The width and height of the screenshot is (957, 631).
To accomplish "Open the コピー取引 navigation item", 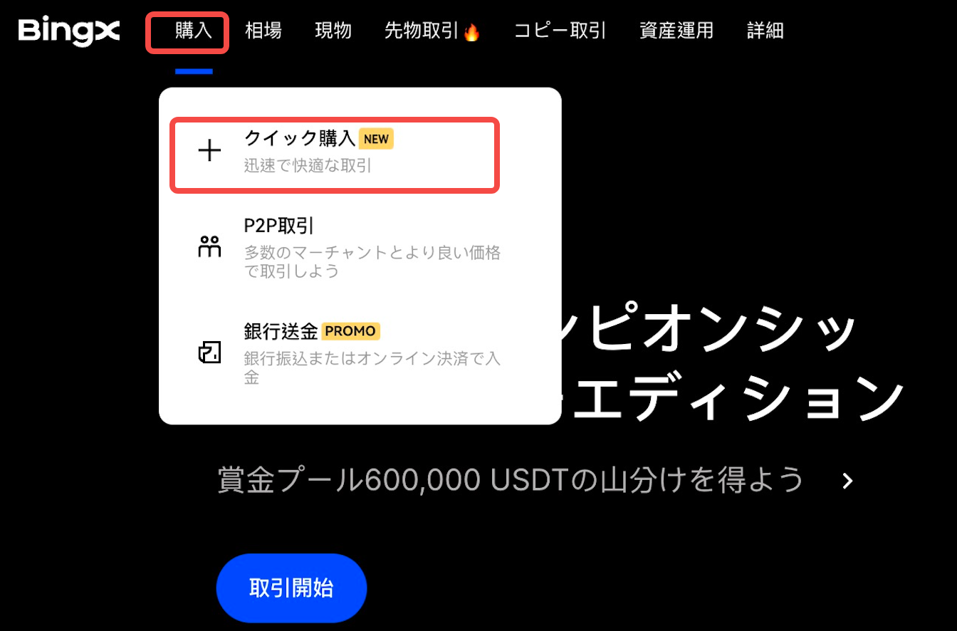I will coord(560,31).
